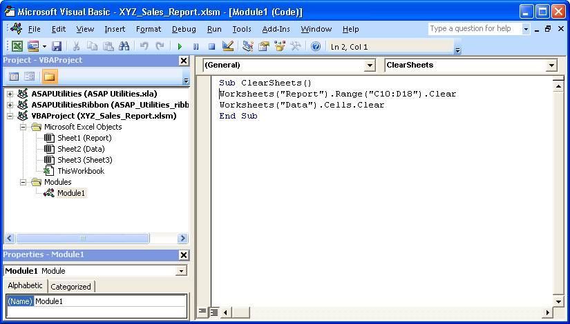Run the macro with green play icon

pyautogui.click(x=180, y=46)
